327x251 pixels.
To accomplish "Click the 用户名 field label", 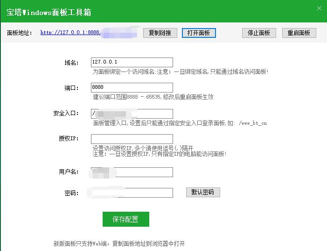I will click(x=69, y=172).
